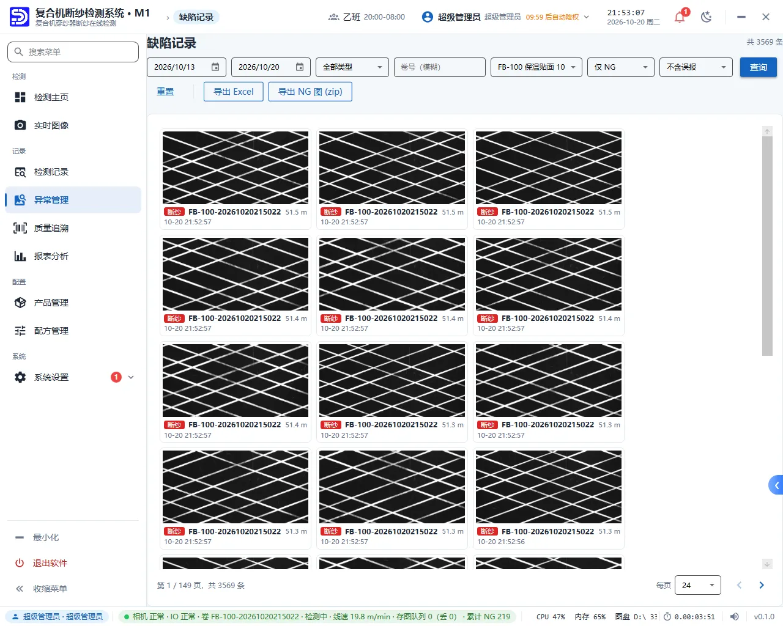Image resolution: width=783 pixels, height=626 pixels.
Task: Click the 导出 Excel button
Action: 234,92
